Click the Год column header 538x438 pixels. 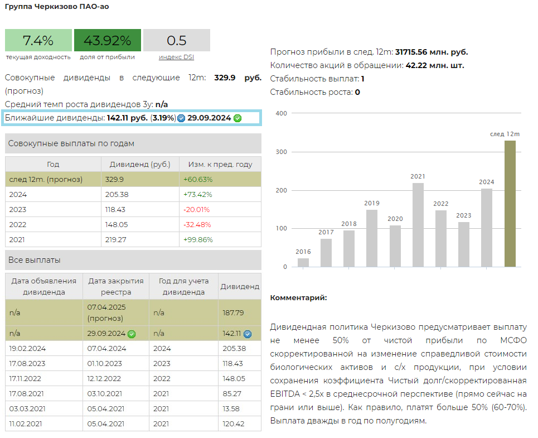53,165
